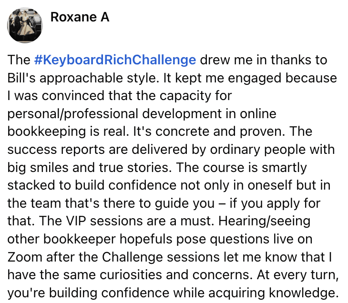
Task: Click Roxane A's profile picture
Action: pos(25,25)
